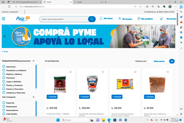Favorite the Dulce De Cana Valeriano product

(x=168, y=72)
